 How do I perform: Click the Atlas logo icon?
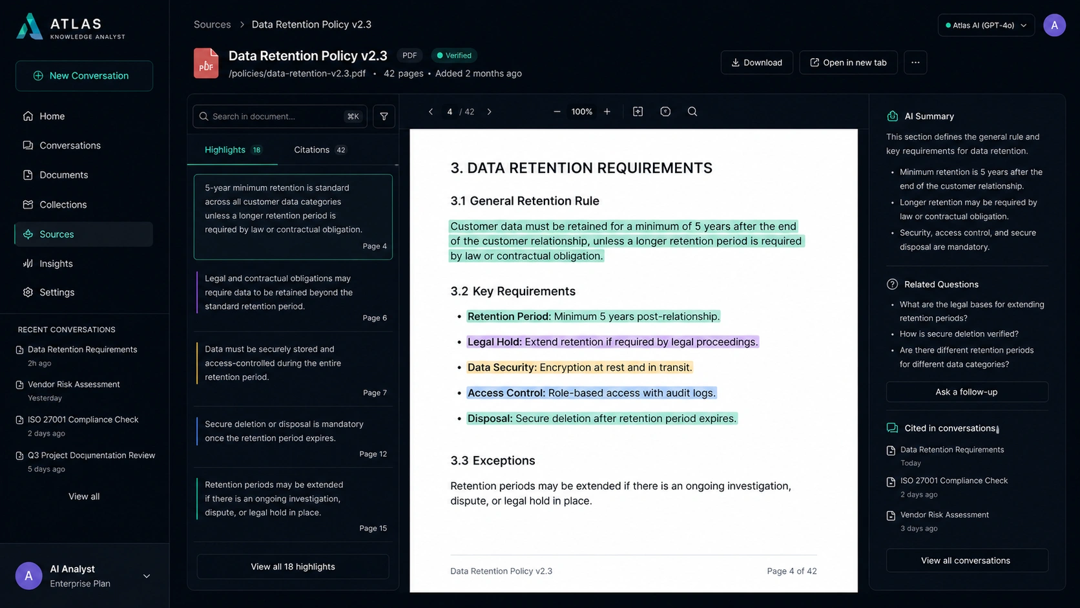[30, 26]
